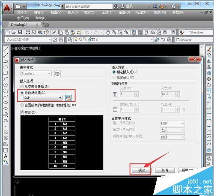Open Workspace settings gear icon
The height and width of the screenshot is (196, 214).
tap(55, 39)
